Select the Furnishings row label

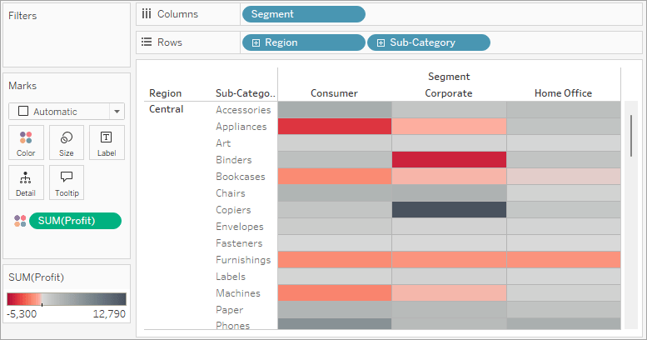tap(242, 260)
